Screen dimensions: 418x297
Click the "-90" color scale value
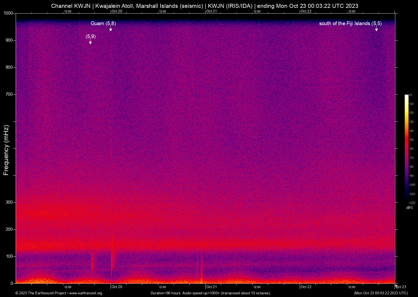click(411, 176)
